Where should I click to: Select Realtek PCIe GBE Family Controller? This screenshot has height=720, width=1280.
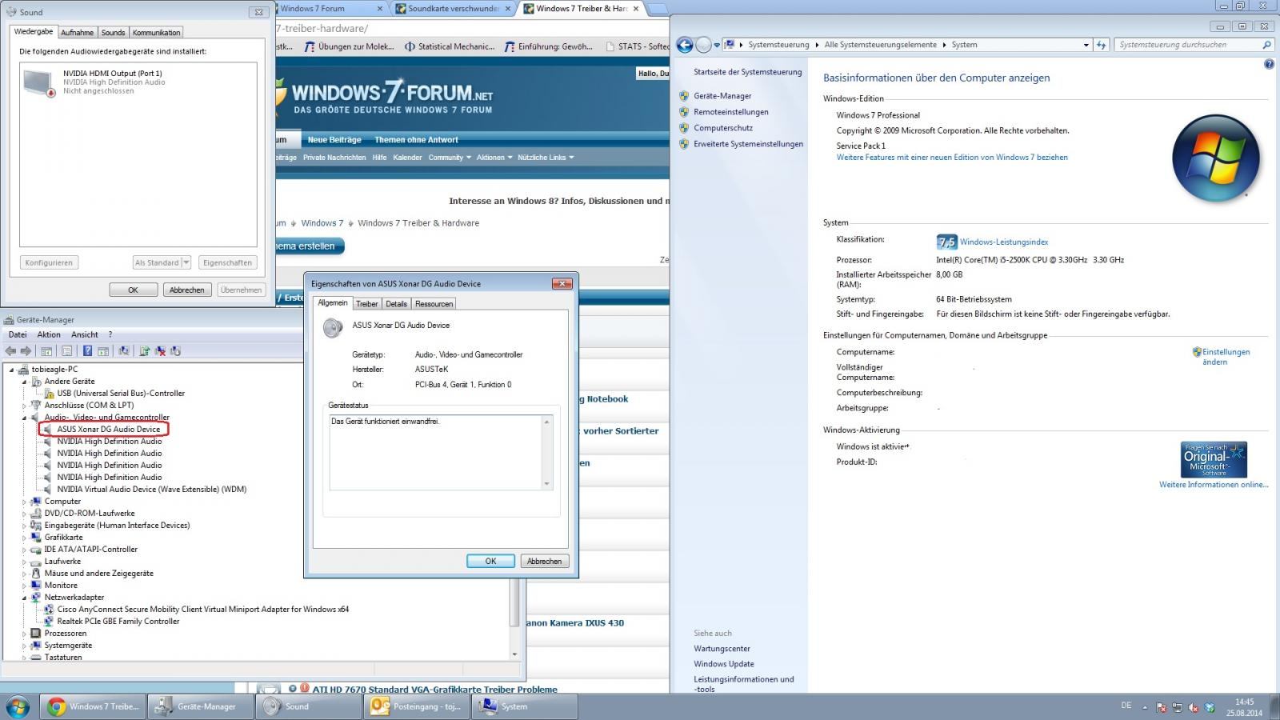118,622
